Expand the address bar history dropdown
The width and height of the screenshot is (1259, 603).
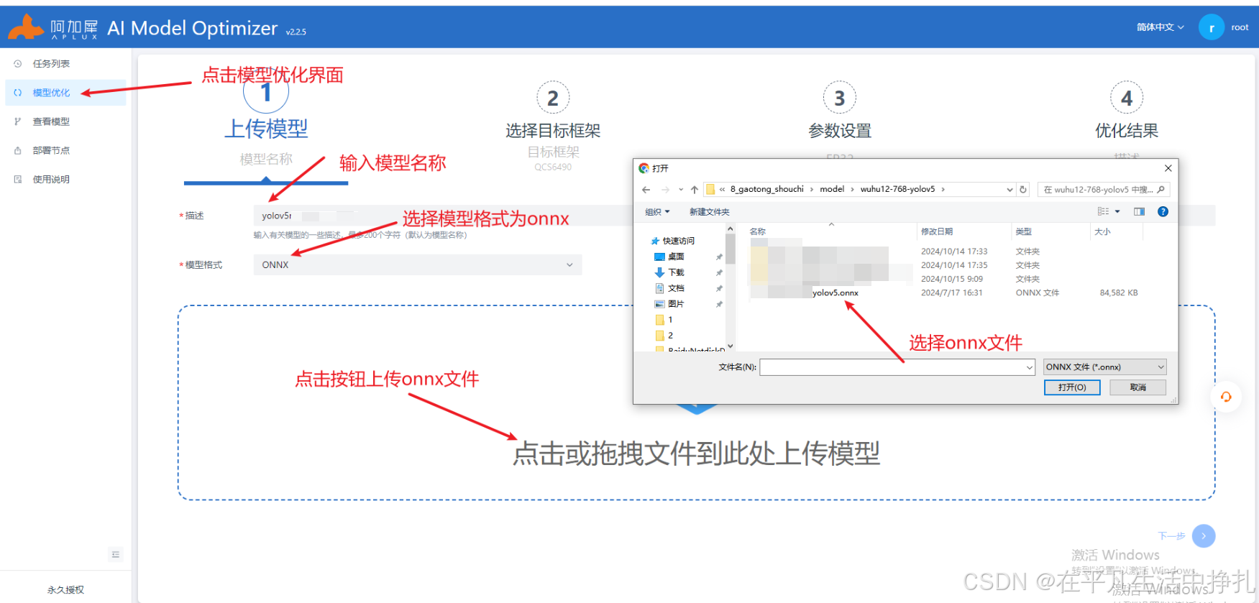(x=1010, y=190)
